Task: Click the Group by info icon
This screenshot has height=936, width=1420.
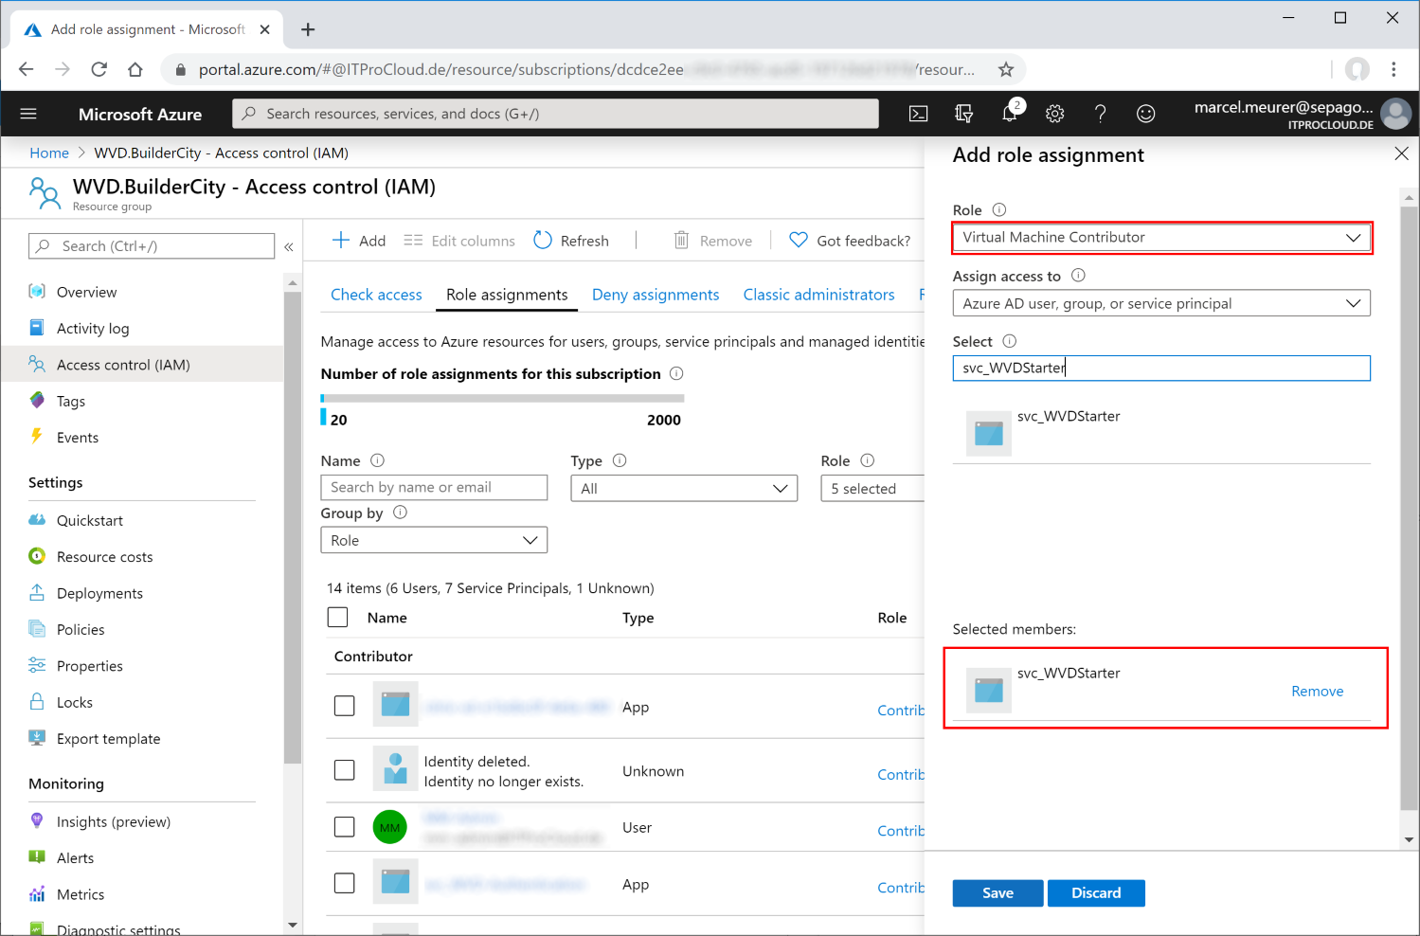Action: click(400, 513)
